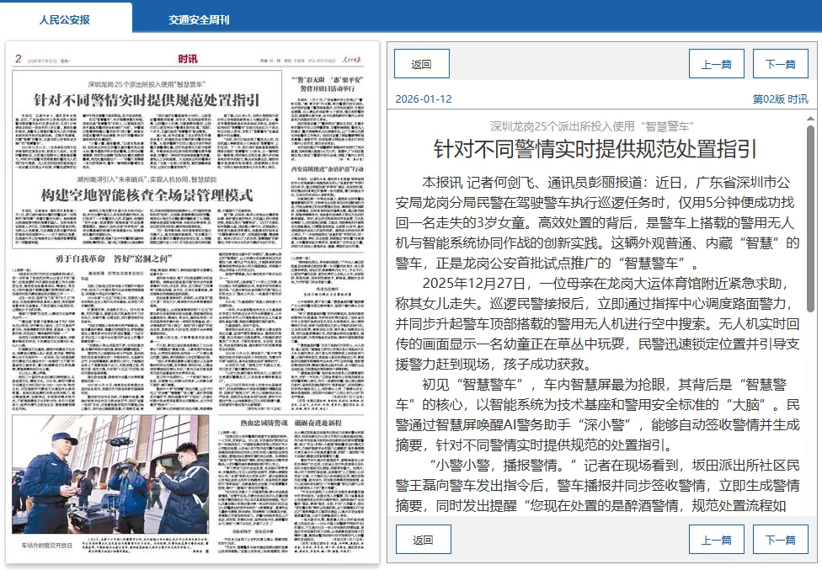Click the 第02版 时讯 edition label
822x570 pixels.
click(x=780, y=99)
